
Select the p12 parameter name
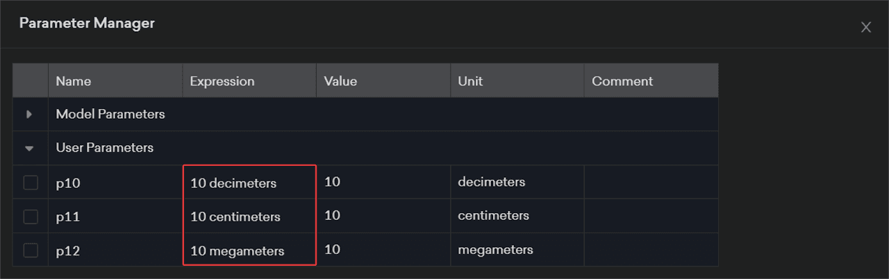tap(68, 251)
